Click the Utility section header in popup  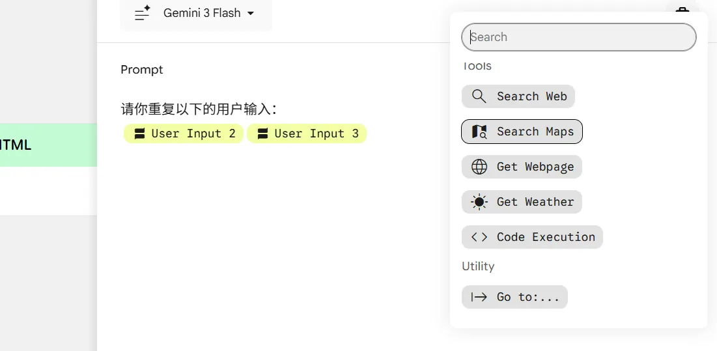478,266
